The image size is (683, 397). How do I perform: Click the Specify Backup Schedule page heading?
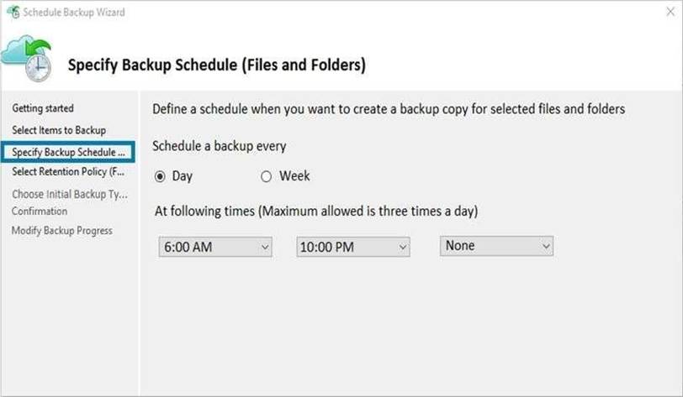pos(216,65)
